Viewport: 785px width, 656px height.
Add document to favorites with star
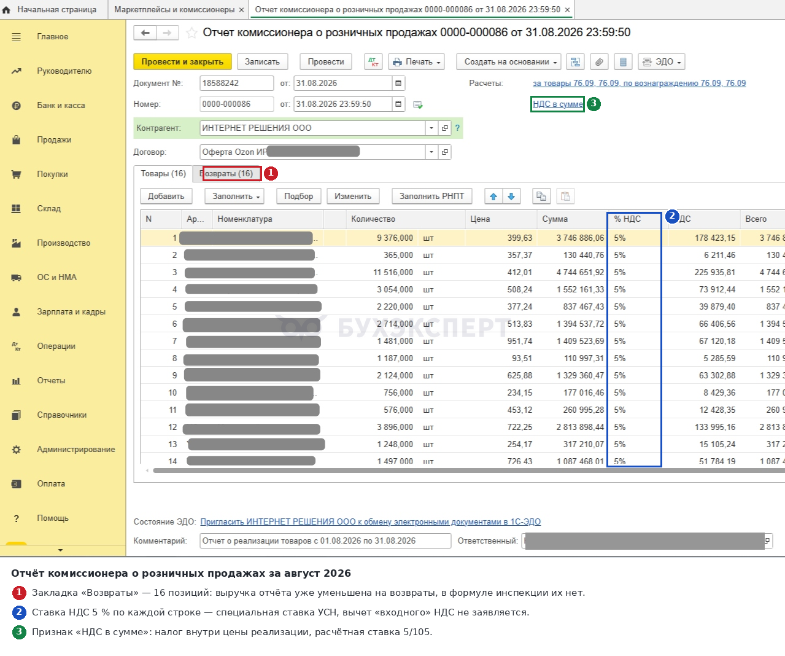(191, 33)
